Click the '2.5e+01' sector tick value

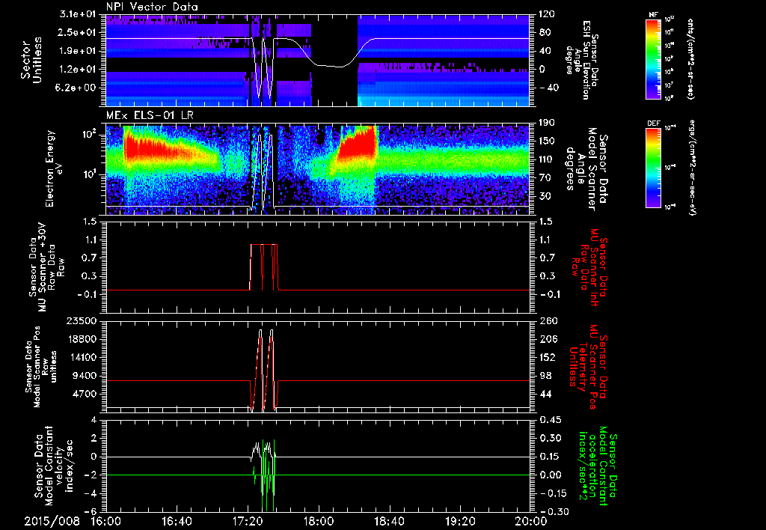coord(77,33)
